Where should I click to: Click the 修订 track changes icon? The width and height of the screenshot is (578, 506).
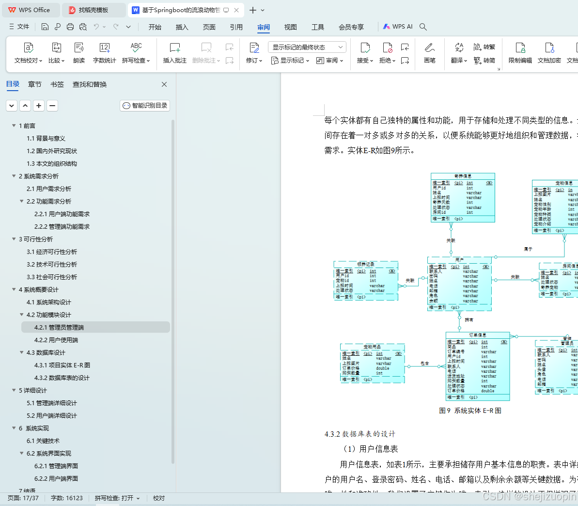254,53
